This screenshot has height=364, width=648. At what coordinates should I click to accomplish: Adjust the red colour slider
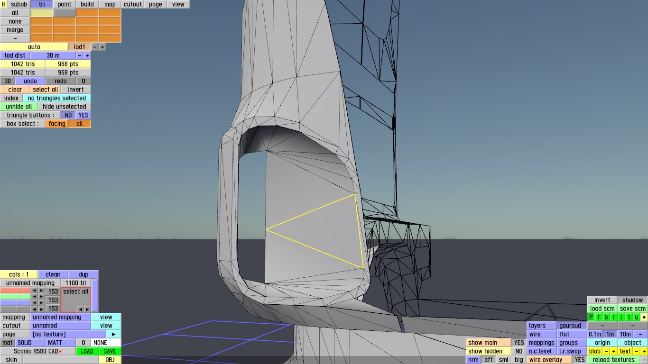pos(15,291)
